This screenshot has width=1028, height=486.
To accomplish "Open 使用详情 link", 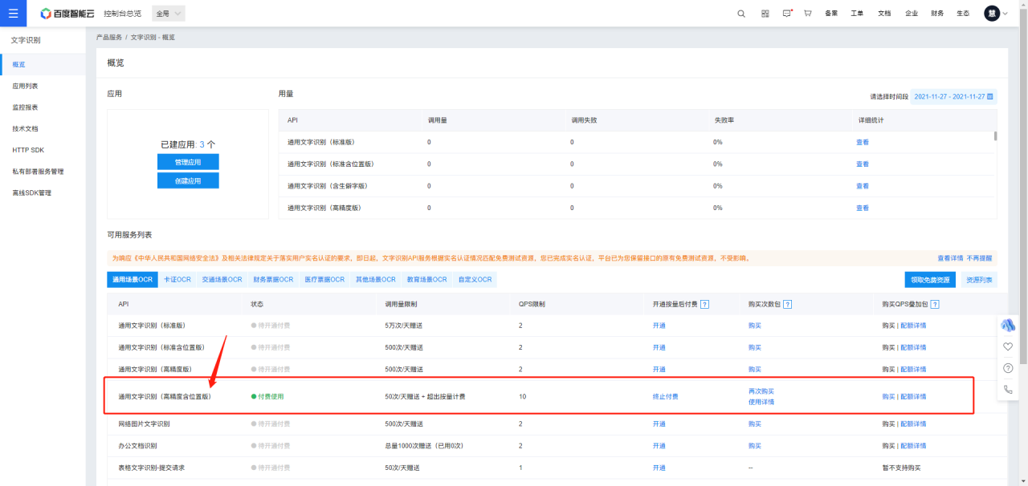I will [x=761, y=402].
